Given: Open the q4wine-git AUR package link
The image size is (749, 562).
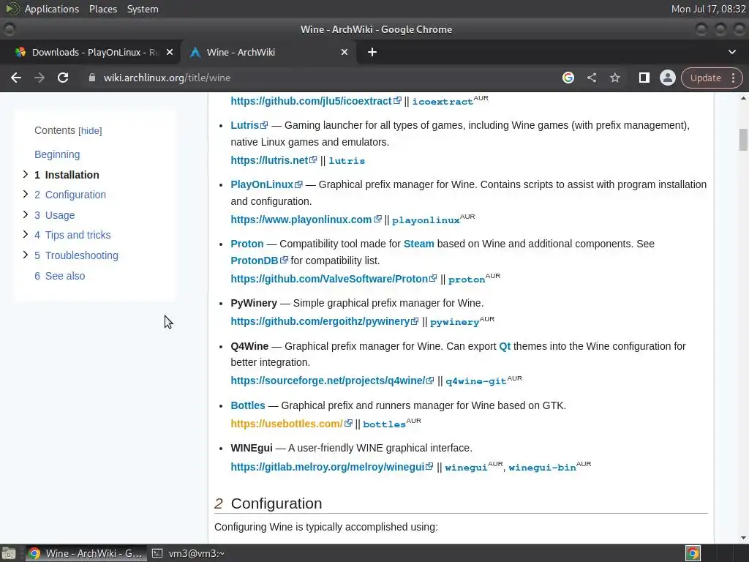Looking at the screenshot, I should pos(475,381).
